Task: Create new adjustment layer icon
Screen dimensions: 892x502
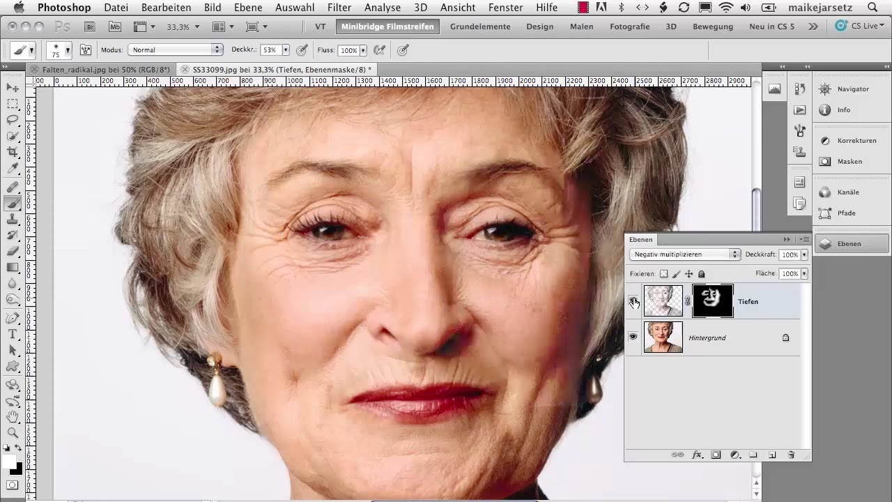Action: [735, 455]
